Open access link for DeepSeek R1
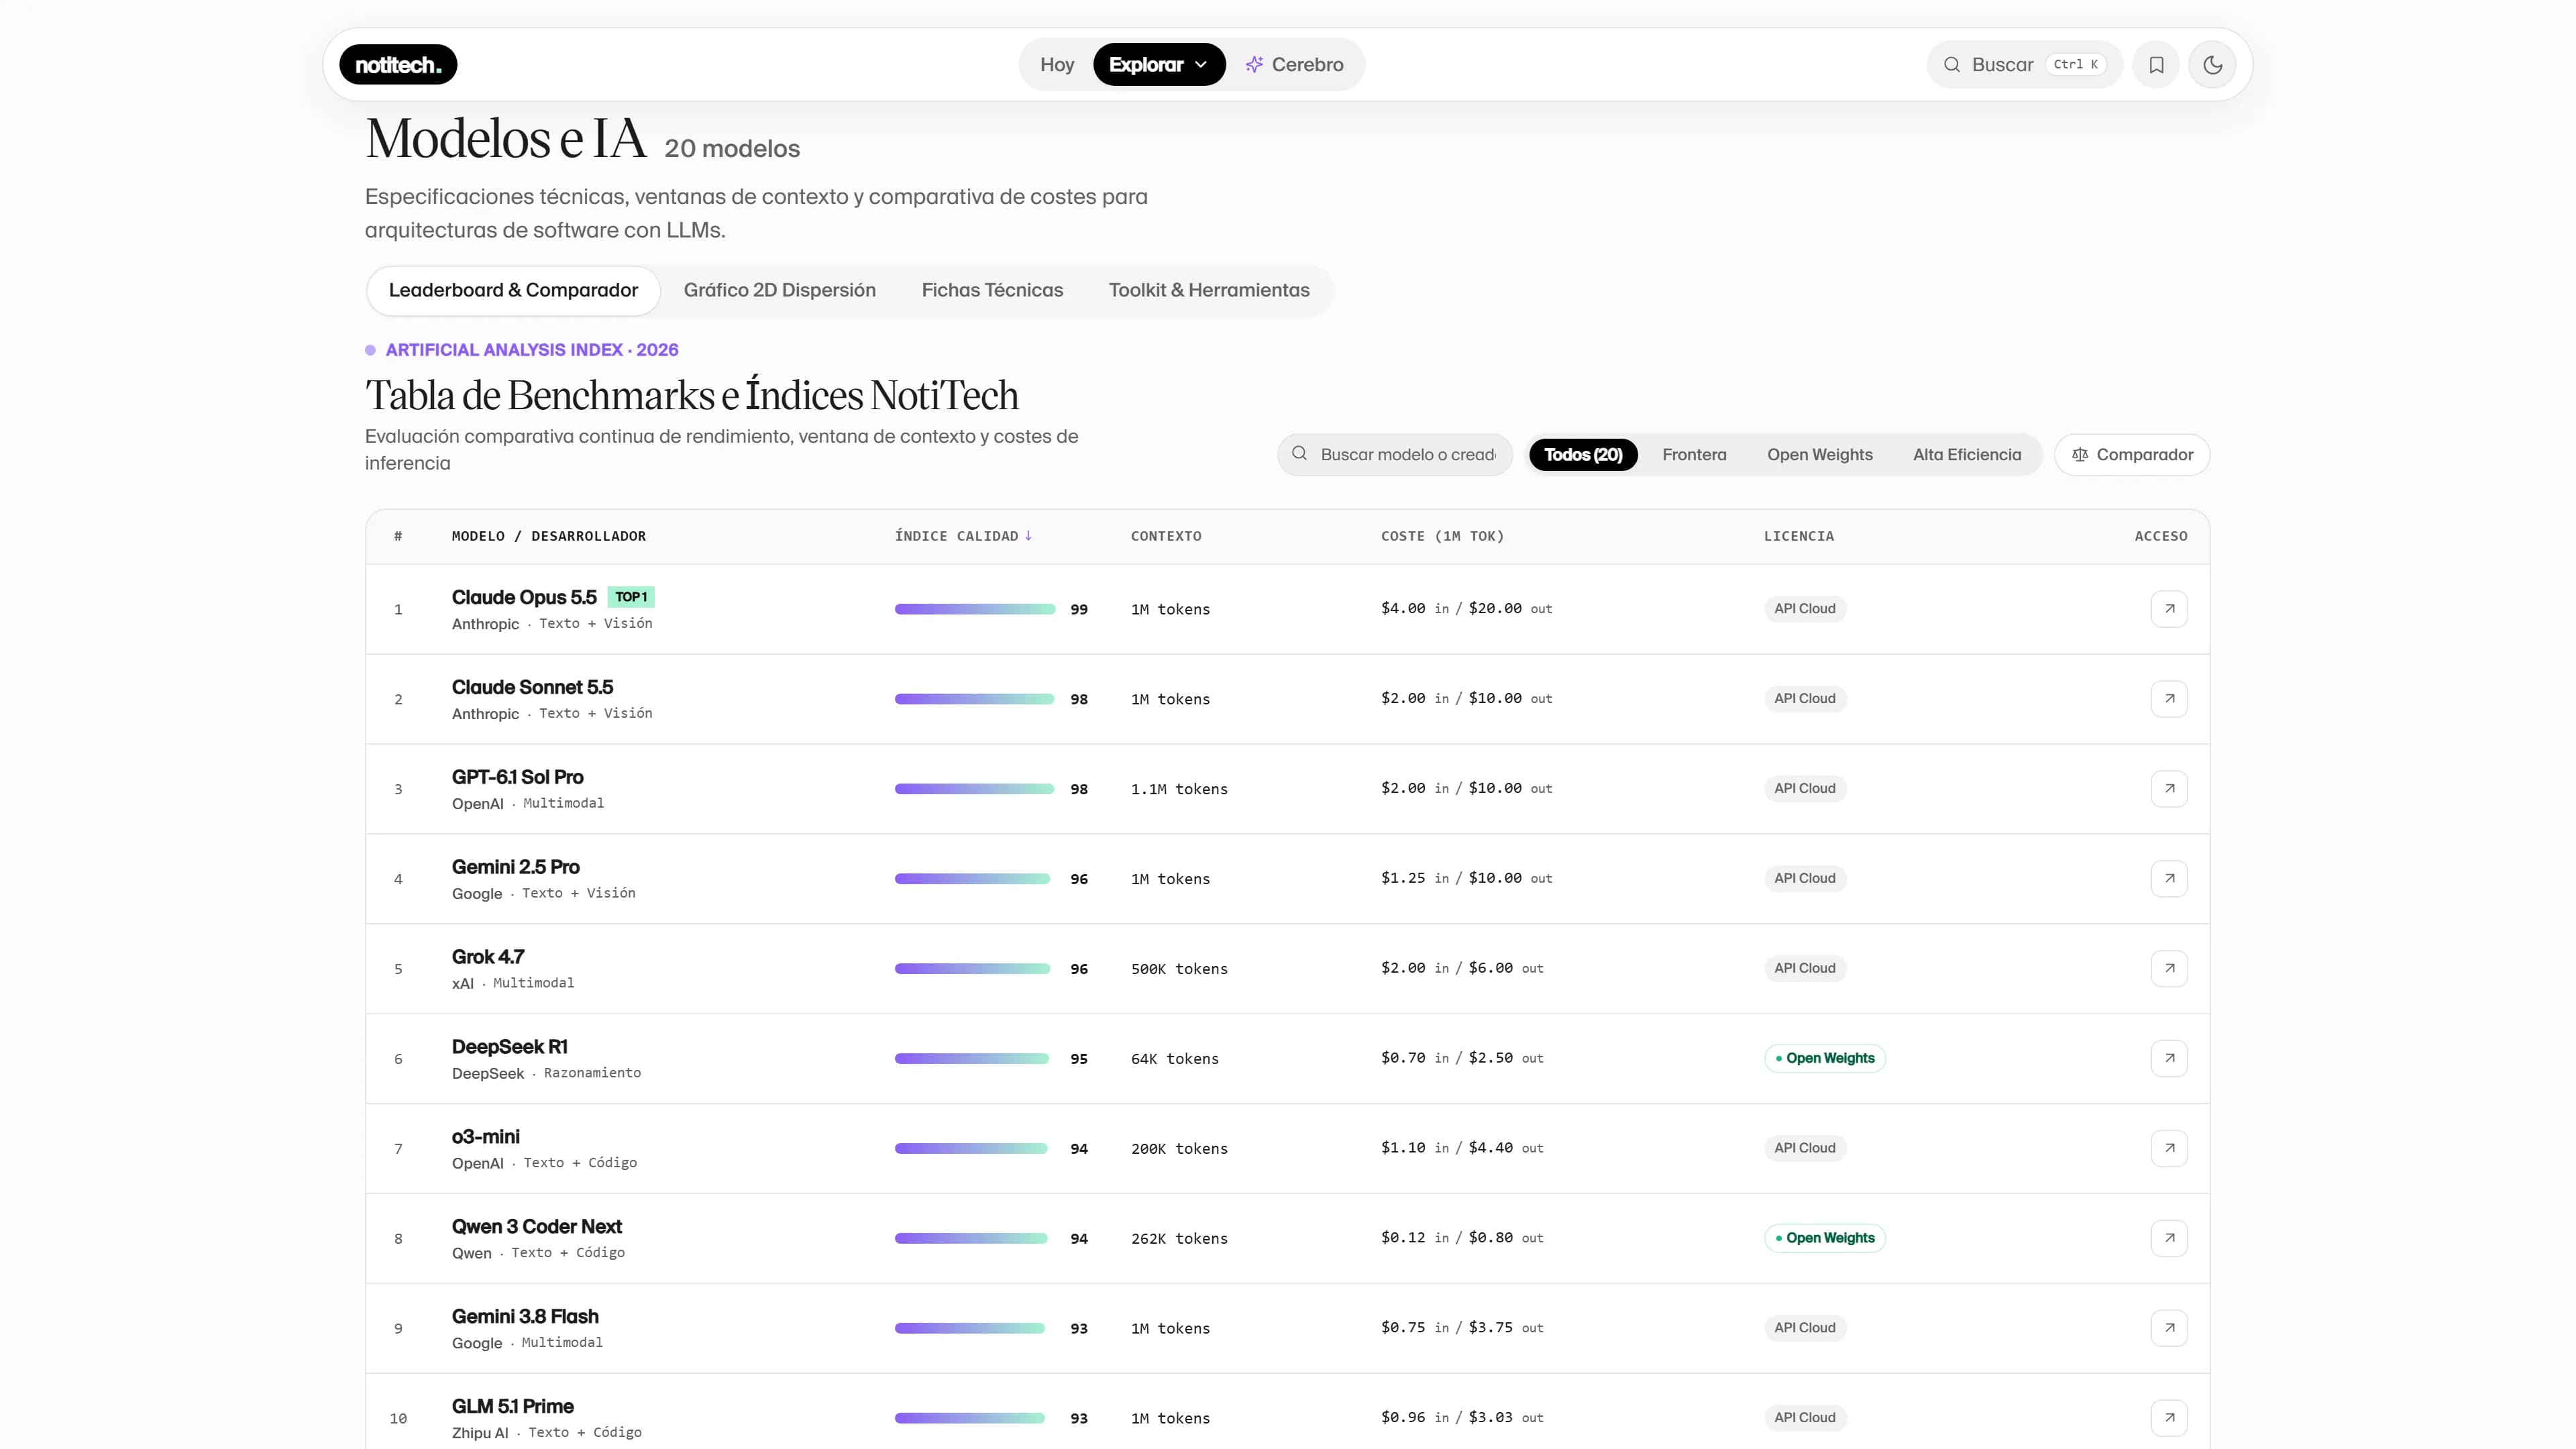 (2169, 1058)
